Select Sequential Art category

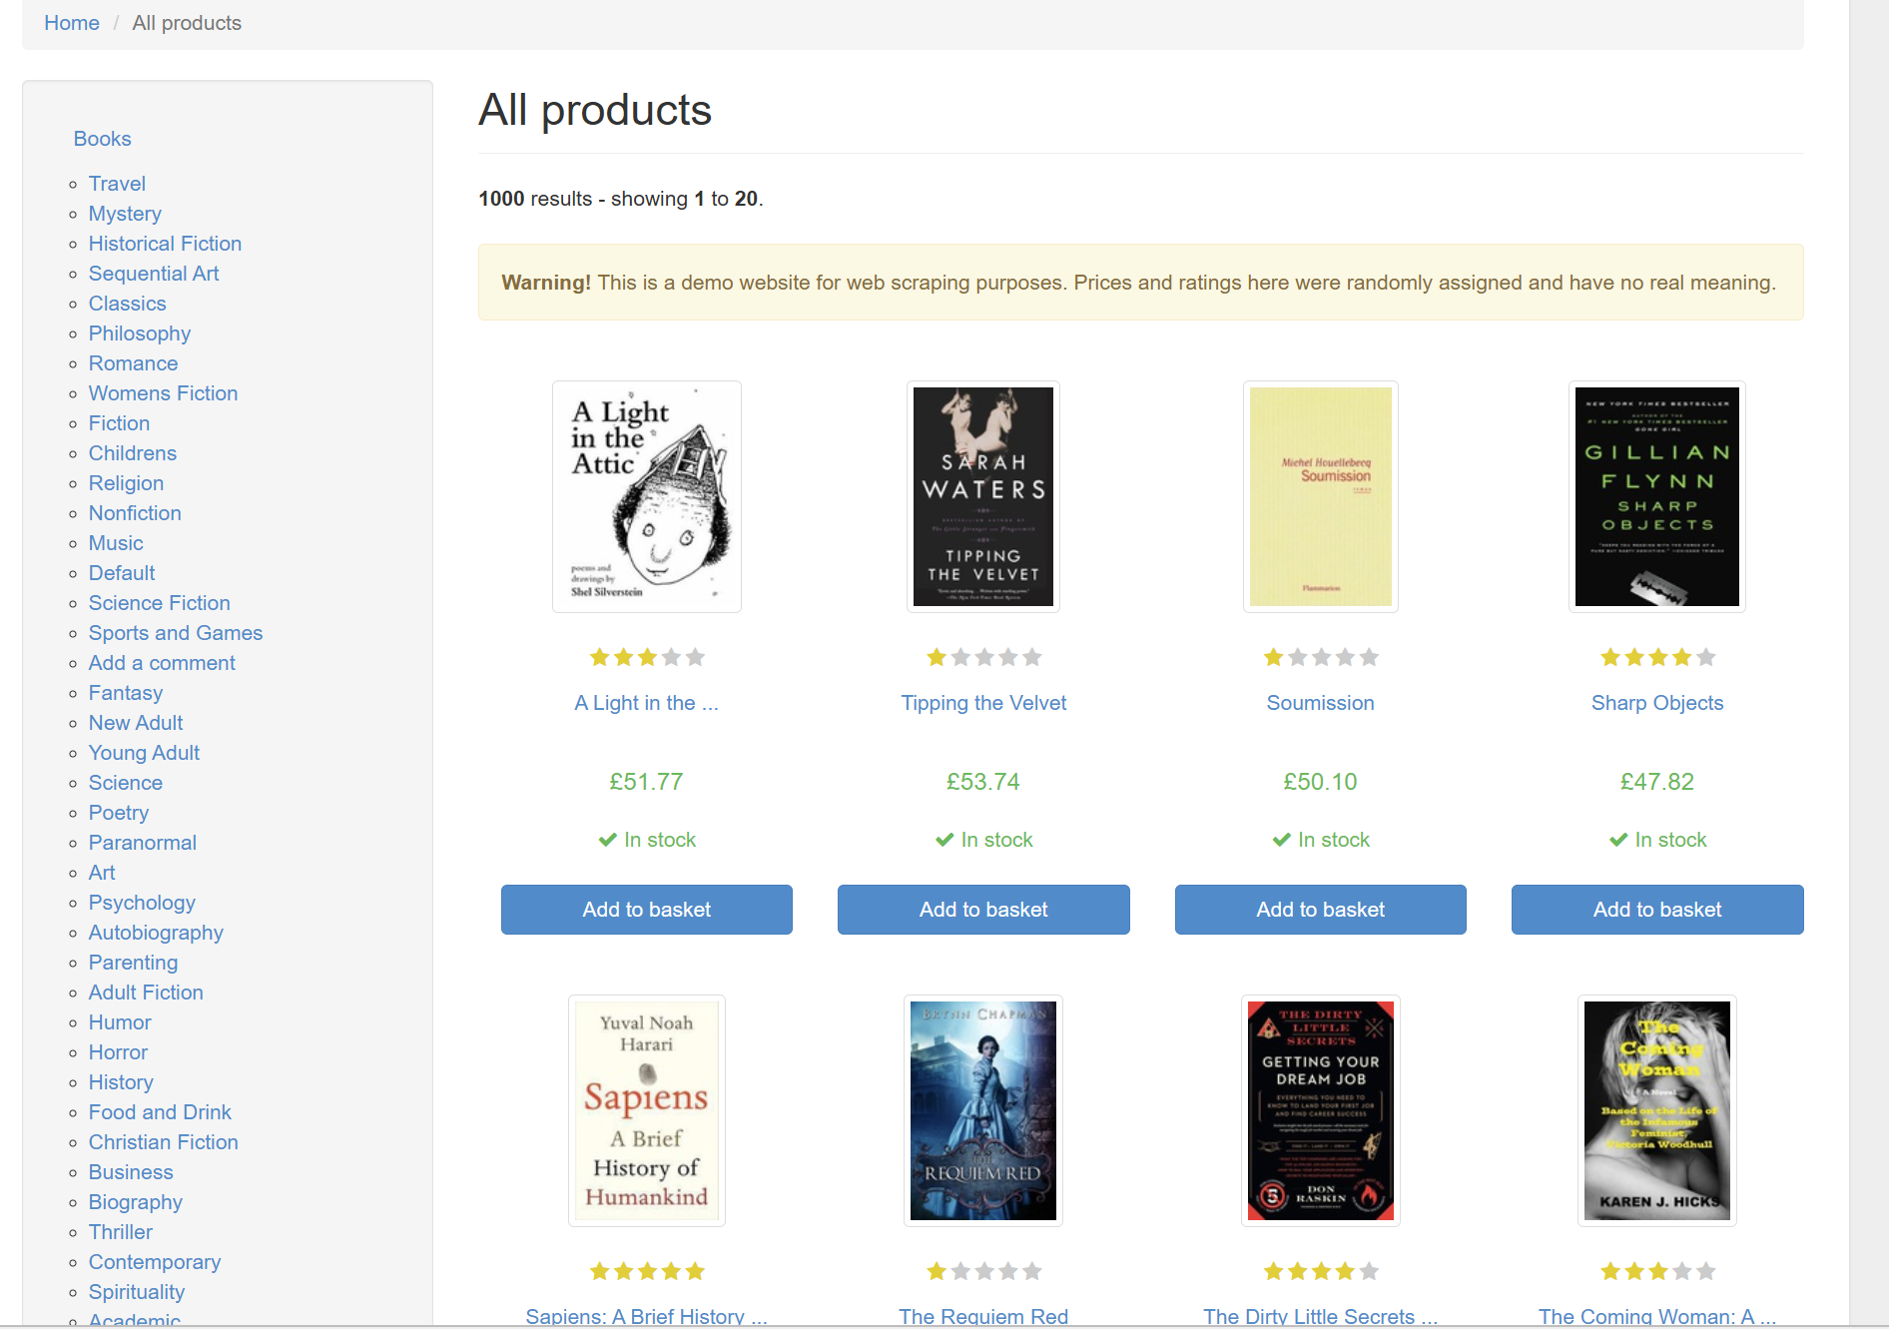point(154,274)
